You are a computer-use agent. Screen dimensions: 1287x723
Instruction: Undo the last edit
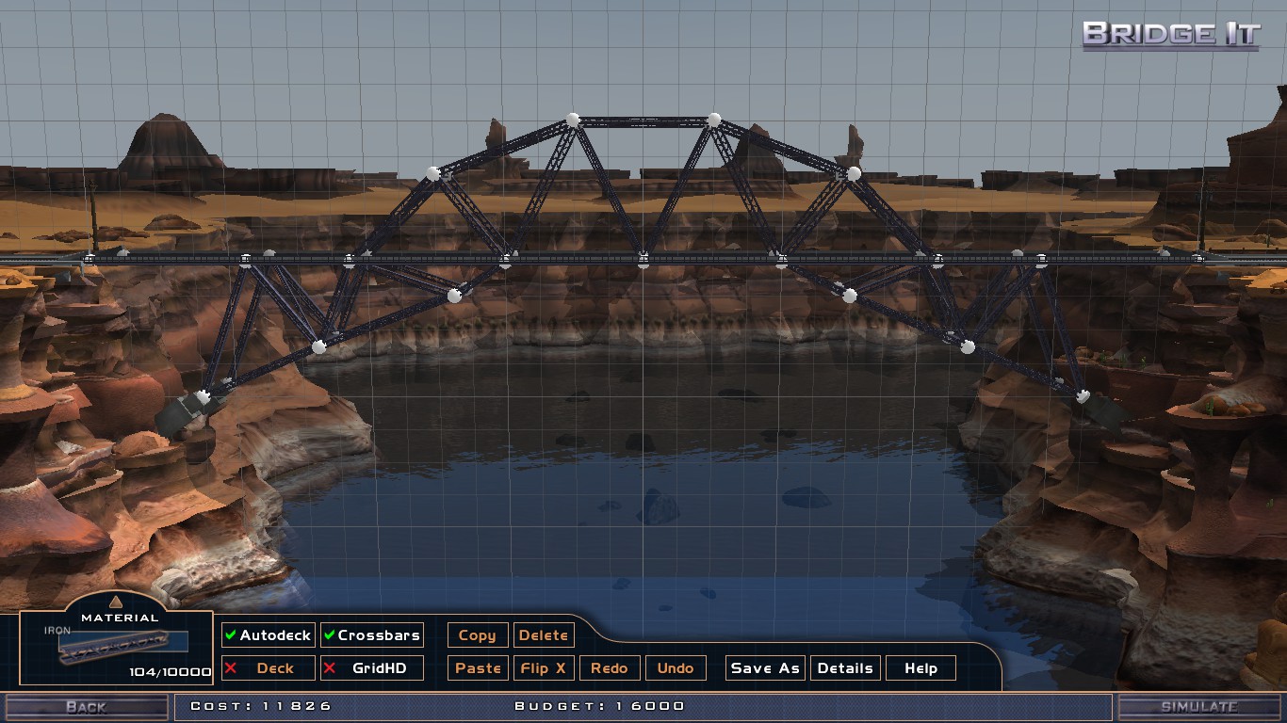pyautogui.click(x=676, y=668)
